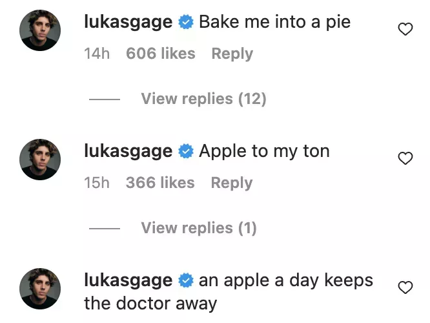Open avatar on 'Bake me into a pie' comment

point(40,30)
